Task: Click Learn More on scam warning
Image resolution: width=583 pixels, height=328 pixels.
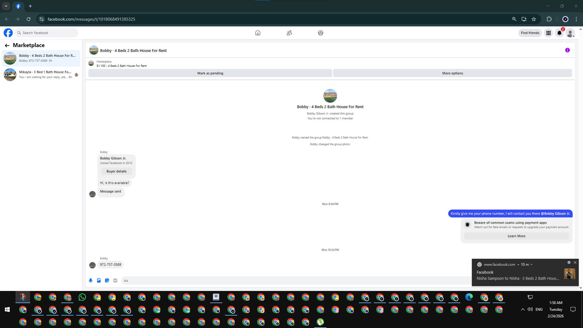Action: point(516,236)
